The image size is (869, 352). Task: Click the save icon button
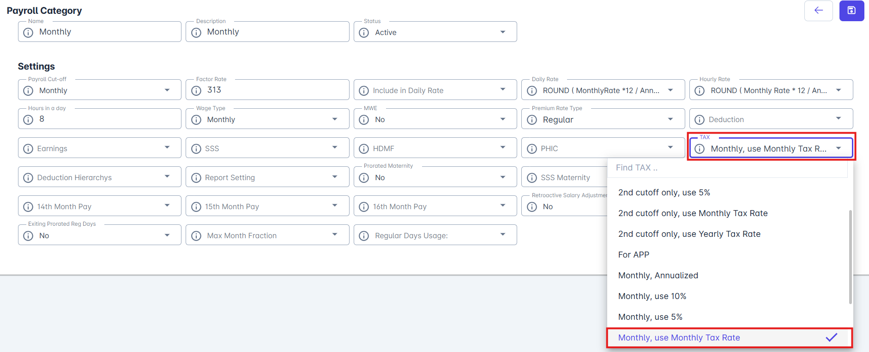click(851, 11)
